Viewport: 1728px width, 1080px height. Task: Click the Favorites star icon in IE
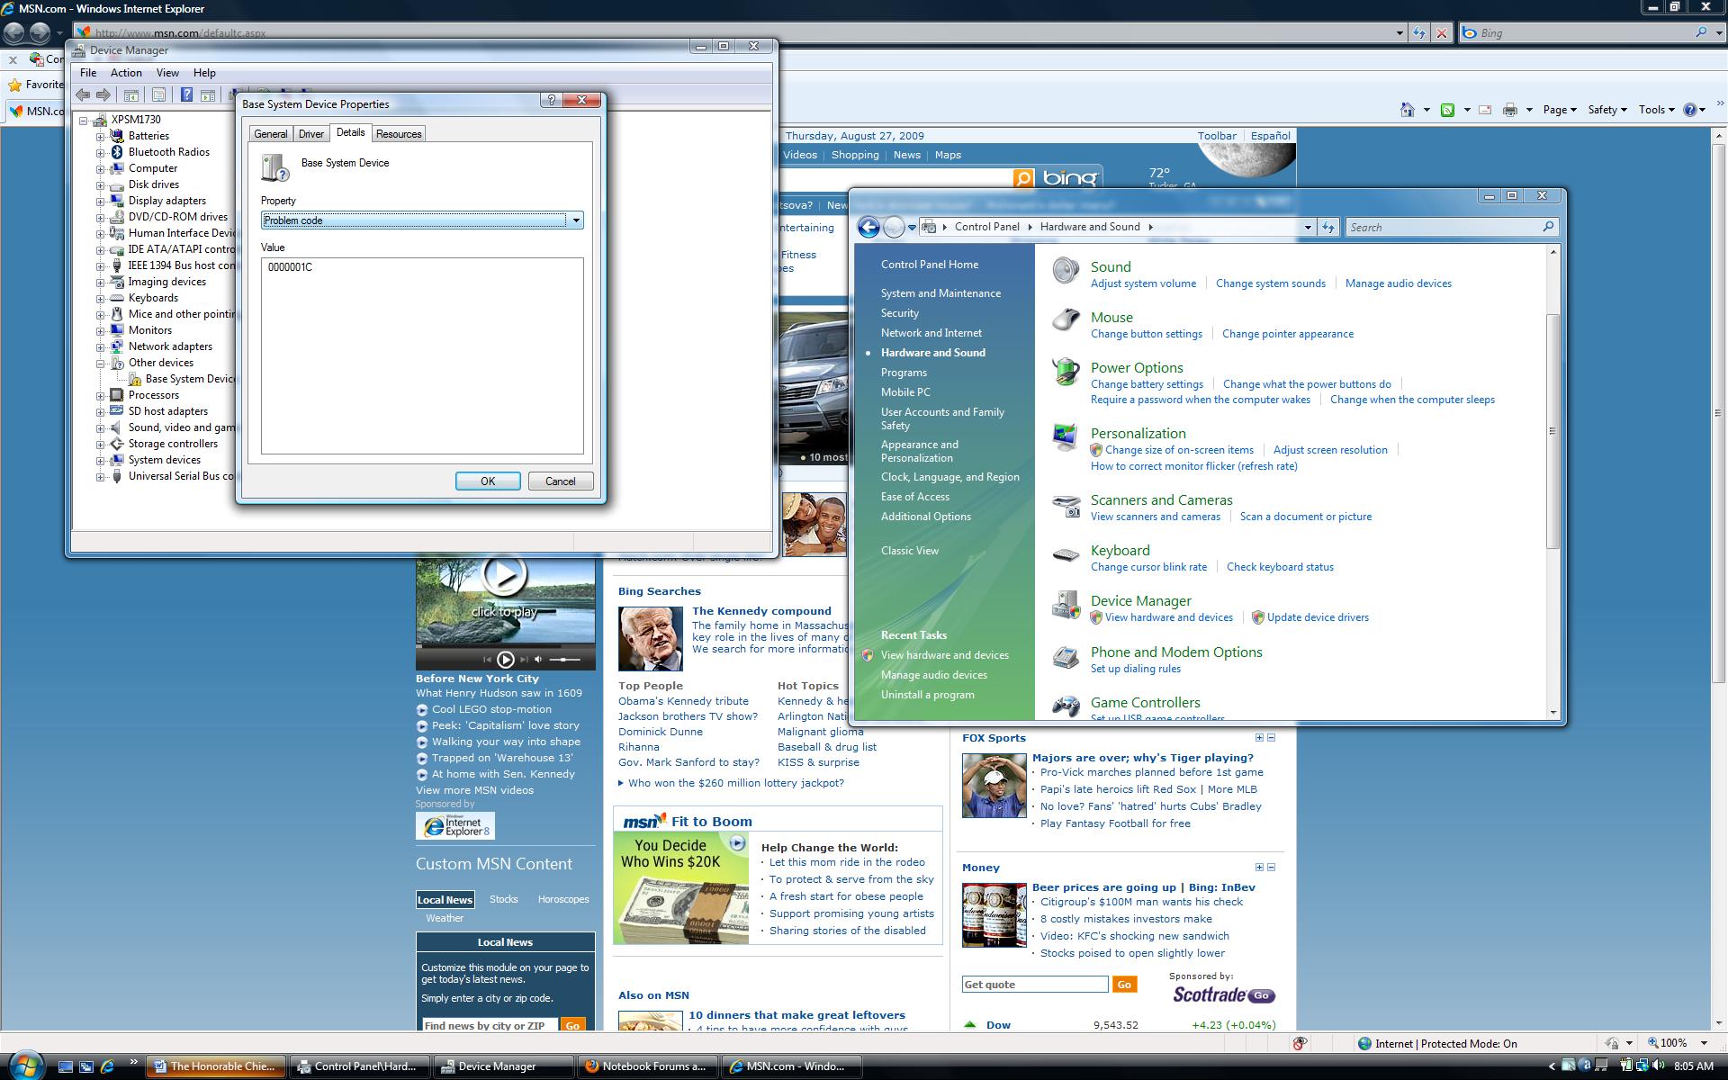pos(14,85)
